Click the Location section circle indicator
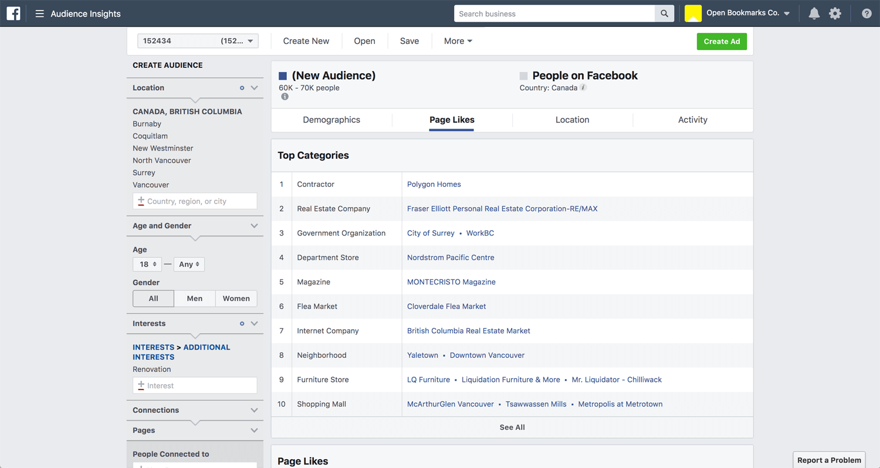 click(242, 88)
